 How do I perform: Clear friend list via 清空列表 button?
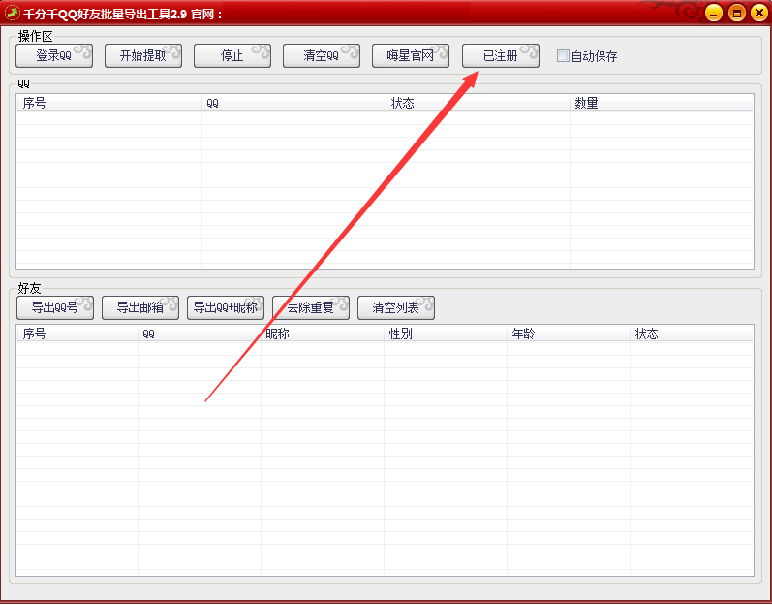coord(396,308)
